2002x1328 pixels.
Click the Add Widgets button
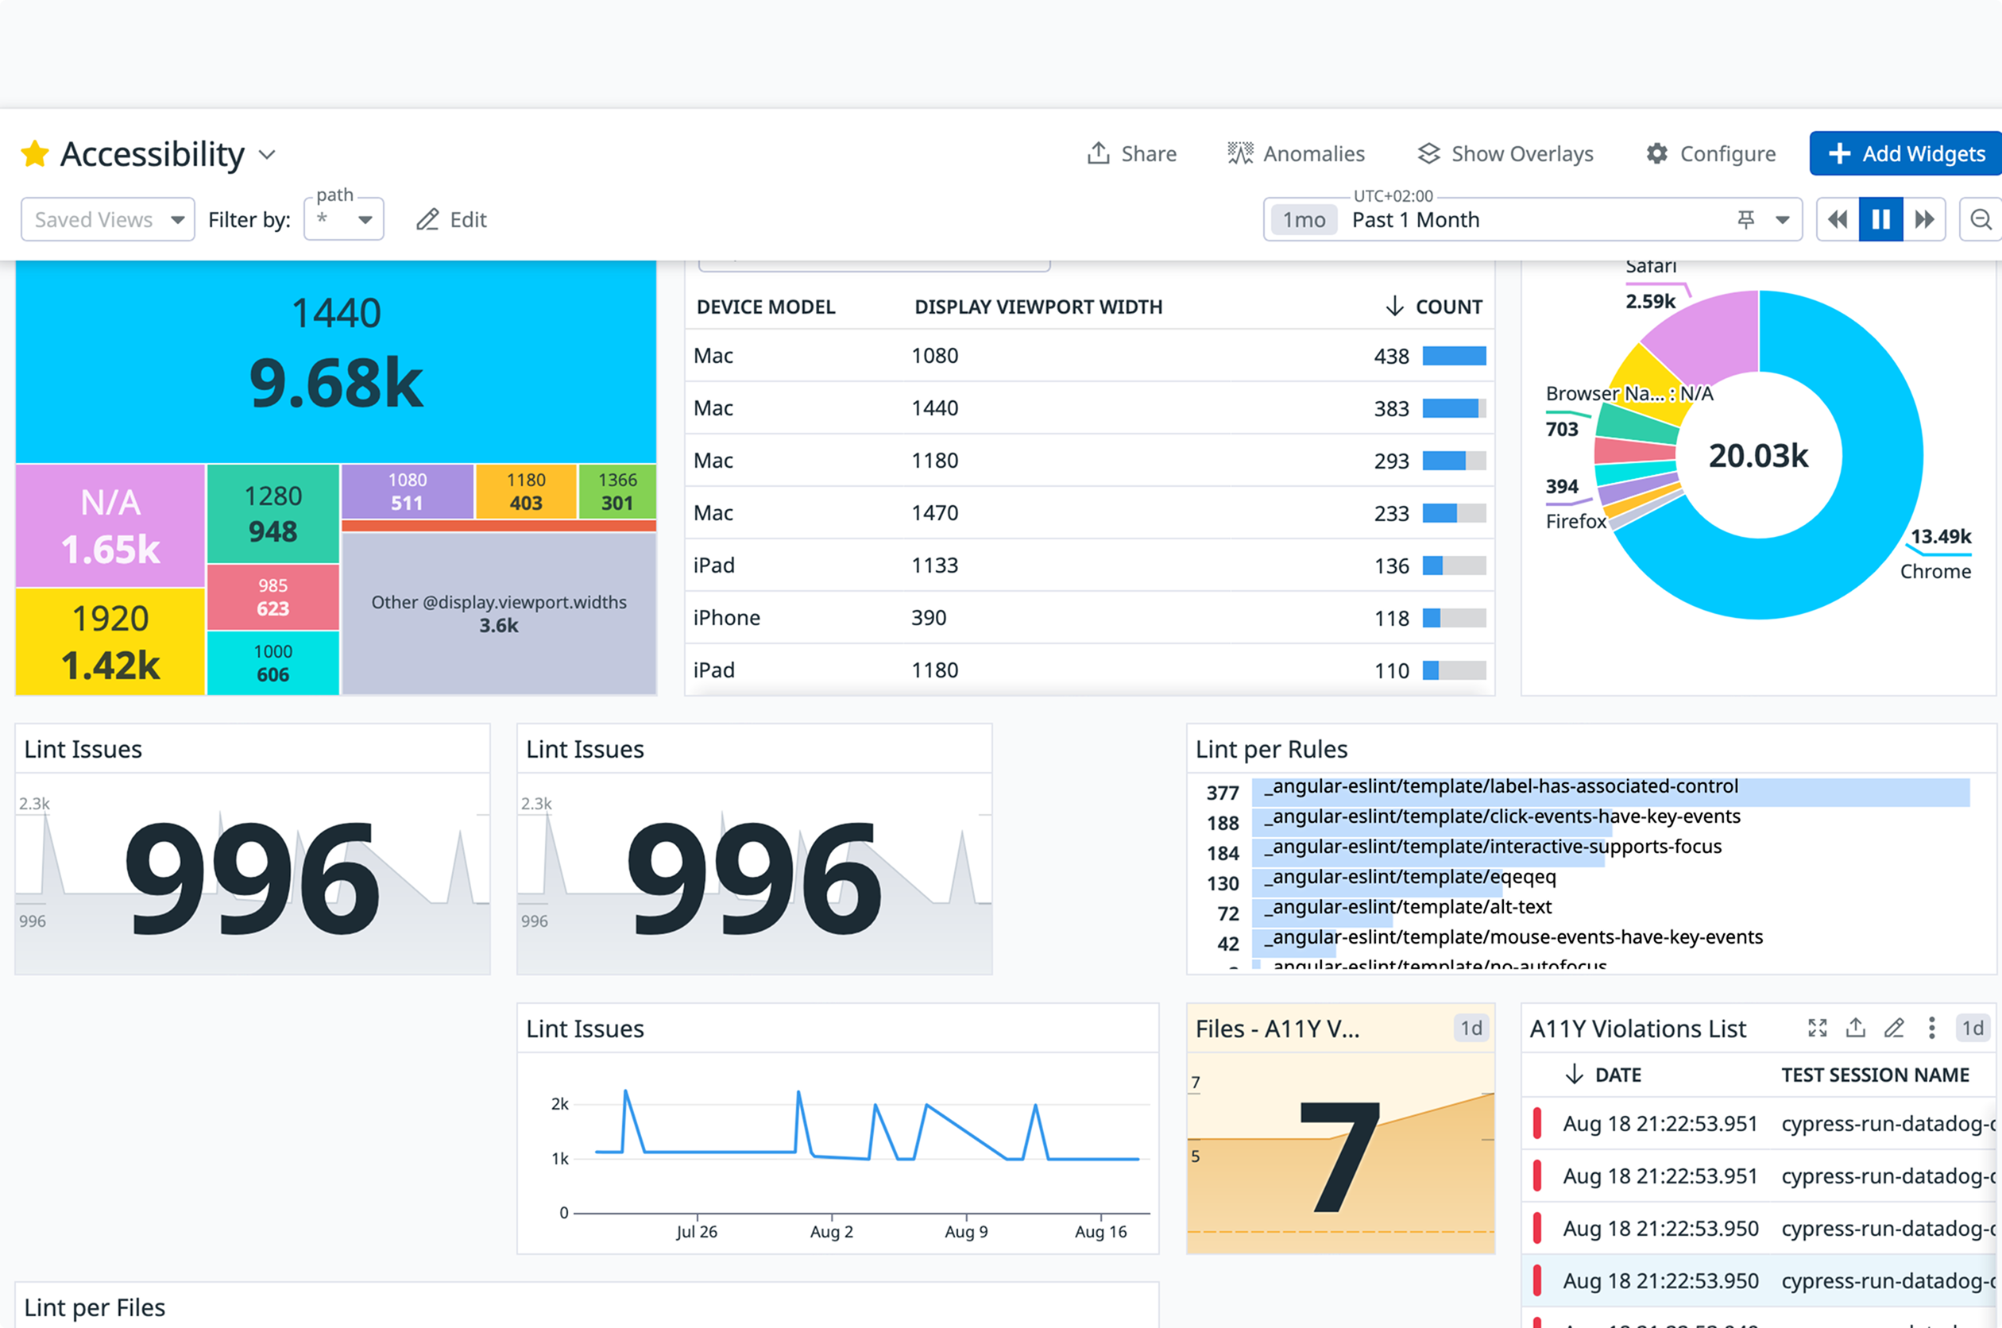(1903, 153)
